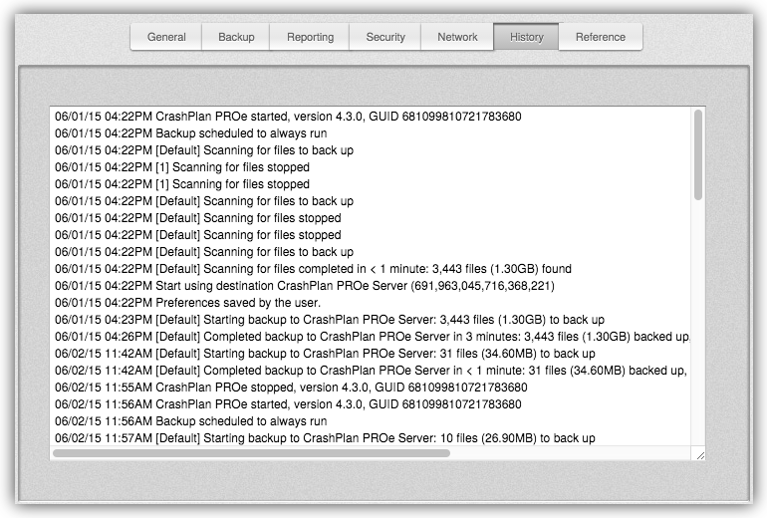Select 'Starting backup... 3,443 files (1.30GB)' line

click(x=330, y=320)
